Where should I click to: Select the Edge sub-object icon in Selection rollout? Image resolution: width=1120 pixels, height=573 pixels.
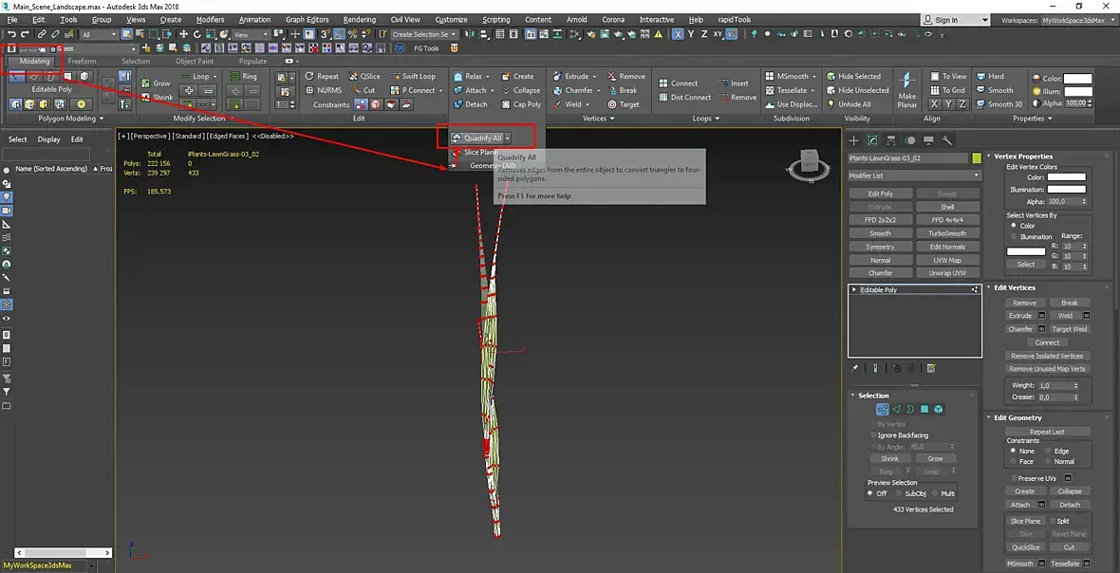pyautogui.click(x=896, y=410)
